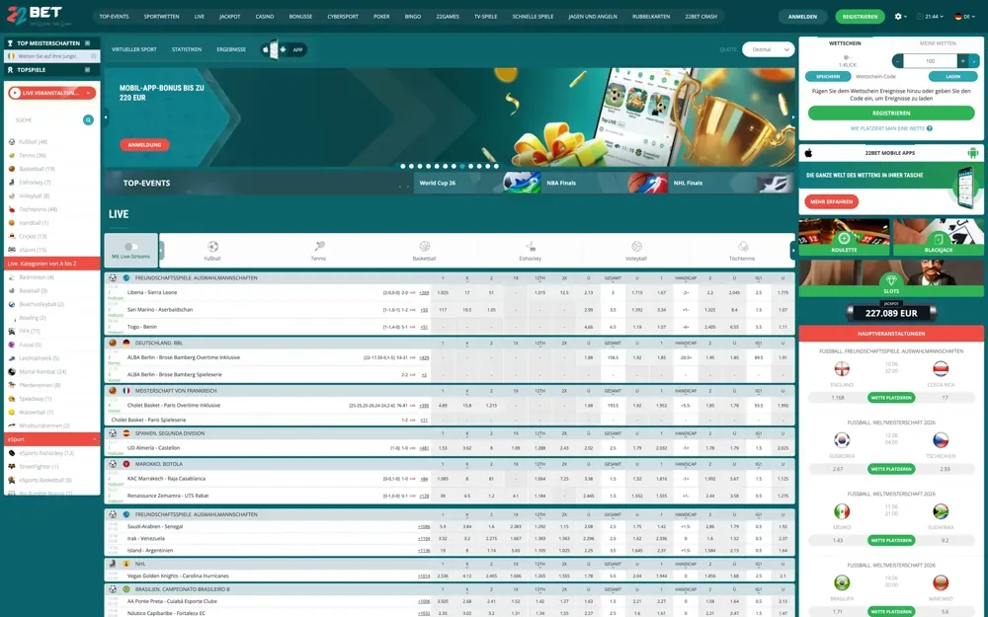Open Basketball (19) in the sidebar

(37, 169)
